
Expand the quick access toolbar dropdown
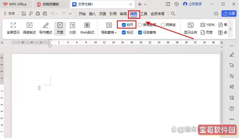pos(70,14)
